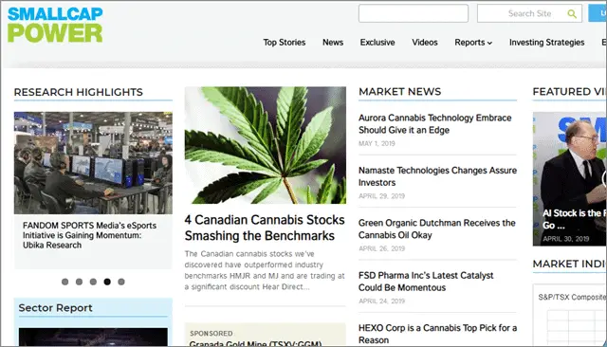This screenshot has width=607, height=347.
Task: Click the SPONSORED label
Action: pos(212,334)
